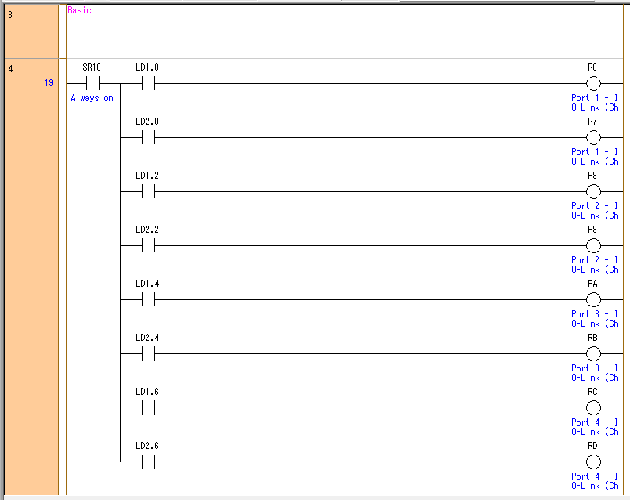Select the LD1.6 contact
The width and height of the screenshot is (630, 500).
[x=148, y=408]
